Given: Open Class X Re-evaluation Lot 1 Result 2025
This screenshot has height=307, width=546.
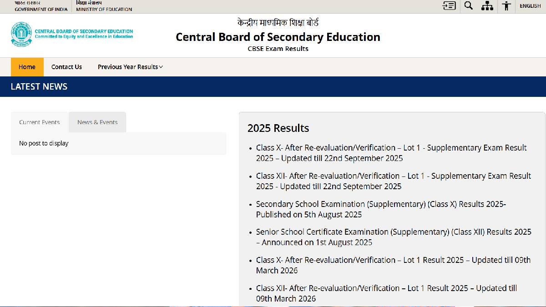Looking at the screenshot, I should 393,265.
